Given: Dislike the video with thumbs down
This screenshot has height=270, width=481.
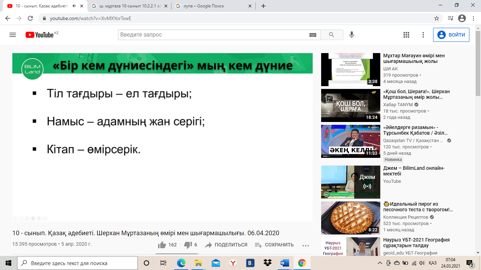Looking at the screenshot, I should tap(188, 245).
